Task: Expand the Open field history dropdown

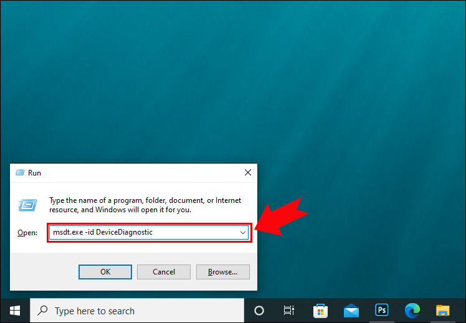Action: pyautogui.click(x=243, y=233)
